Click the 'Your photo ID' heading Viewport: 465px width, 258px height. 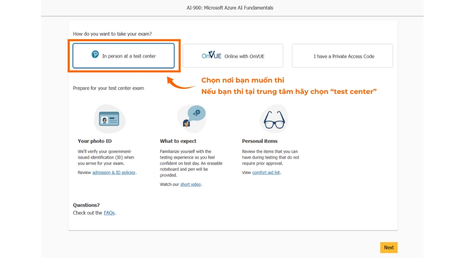(x=95, y=141)
